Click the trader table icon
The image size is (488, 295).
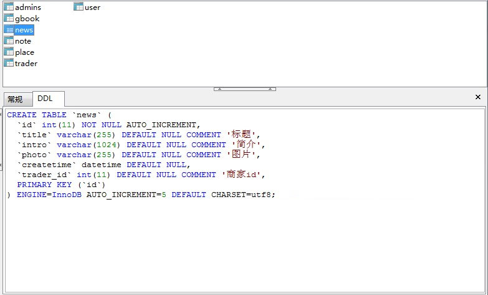click(9, 64)
